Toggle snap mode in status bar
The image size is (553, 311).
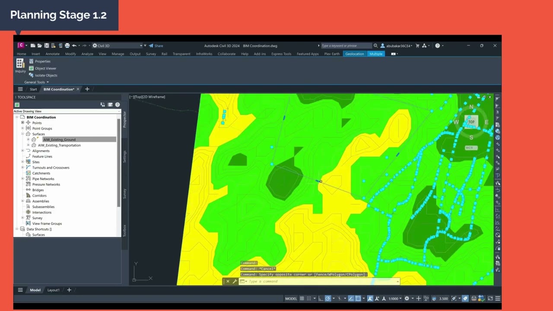coord(308,298)
